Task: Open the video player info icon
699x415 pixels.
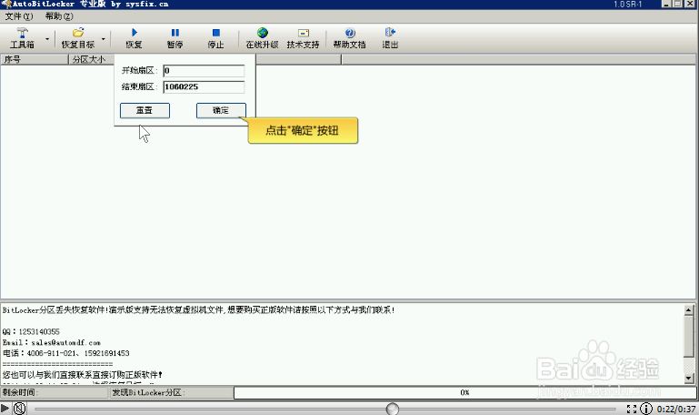Action: click(x=646, y=409)
